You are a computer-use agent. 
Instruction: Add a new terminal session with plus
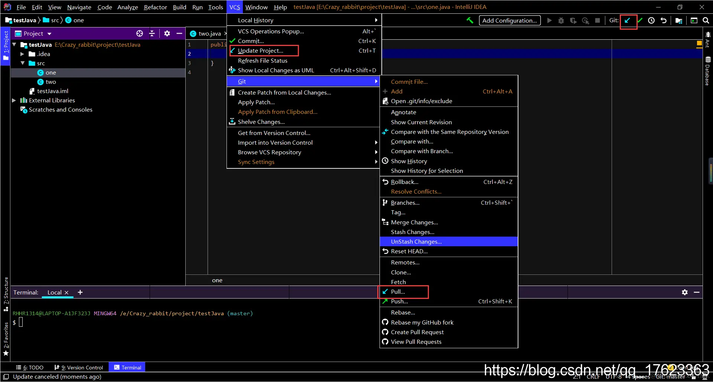click(x=80, y=292)
